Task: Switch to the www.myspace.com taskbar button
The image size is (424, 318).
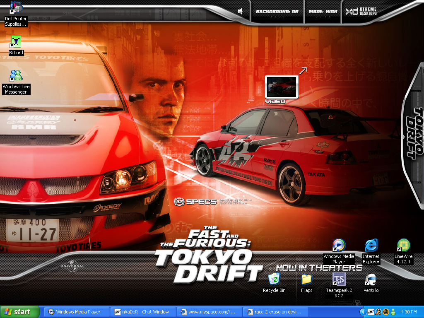Action: click(x=209, y=312)
